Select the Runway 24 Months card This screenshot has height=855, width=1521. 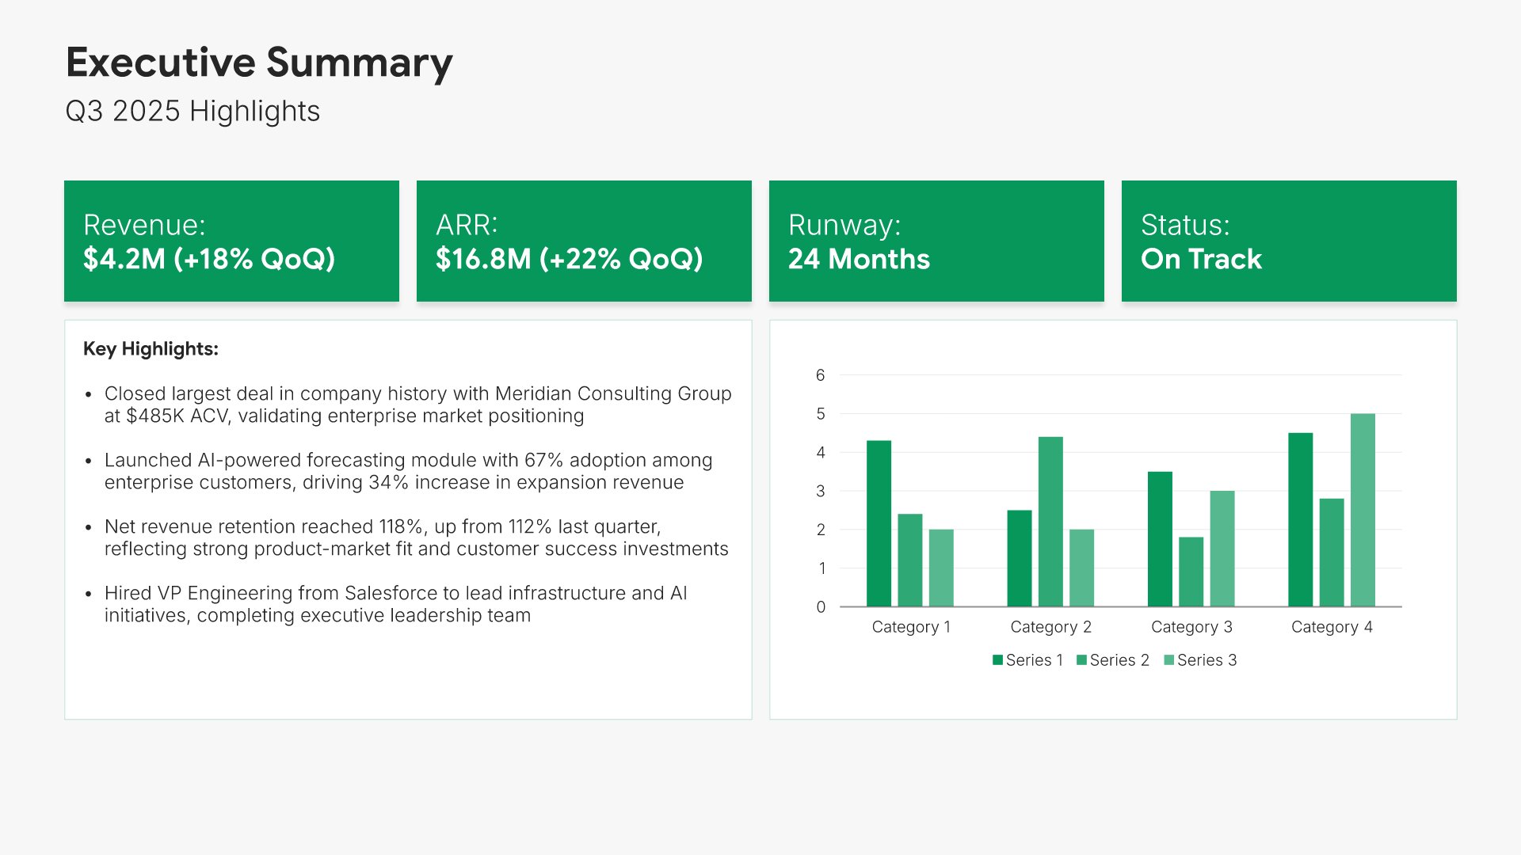936,241
